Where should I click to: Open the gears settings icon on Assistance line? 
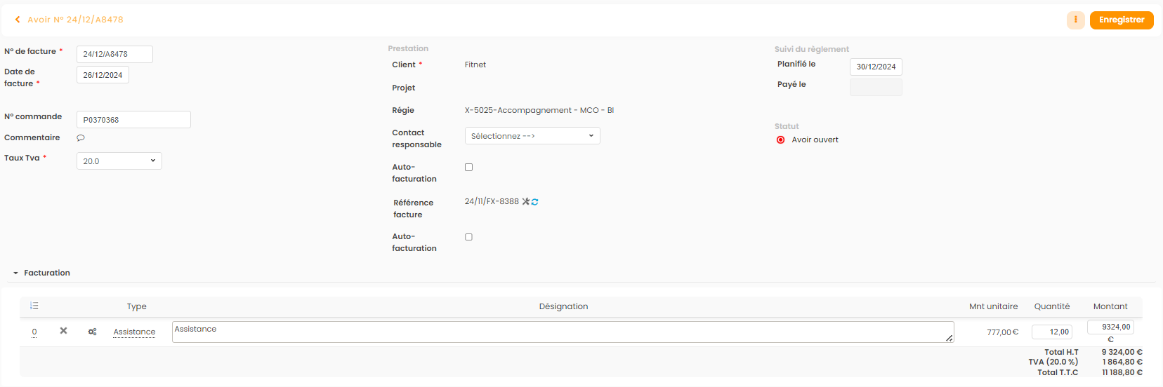(x=92, y=332)
